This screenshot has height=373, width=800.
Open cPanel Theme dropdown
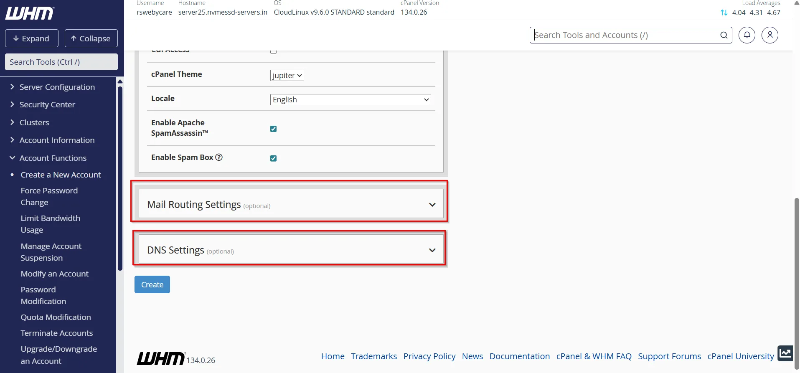pos(287,75)
